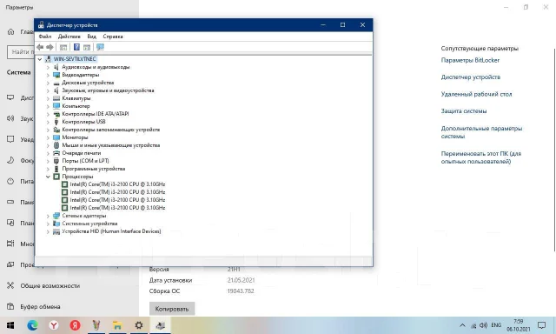Open Удаленный рабочий стол link
The width and height of the screenshot is (556, 334).
476,94
